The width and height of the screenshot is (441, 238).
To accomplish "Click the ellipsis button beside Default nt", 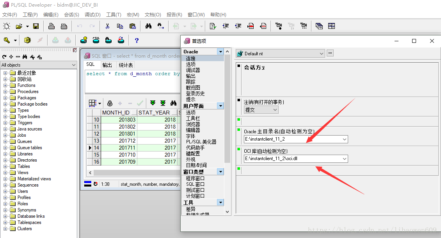I will pyautogui.click(x=330, y=53).
